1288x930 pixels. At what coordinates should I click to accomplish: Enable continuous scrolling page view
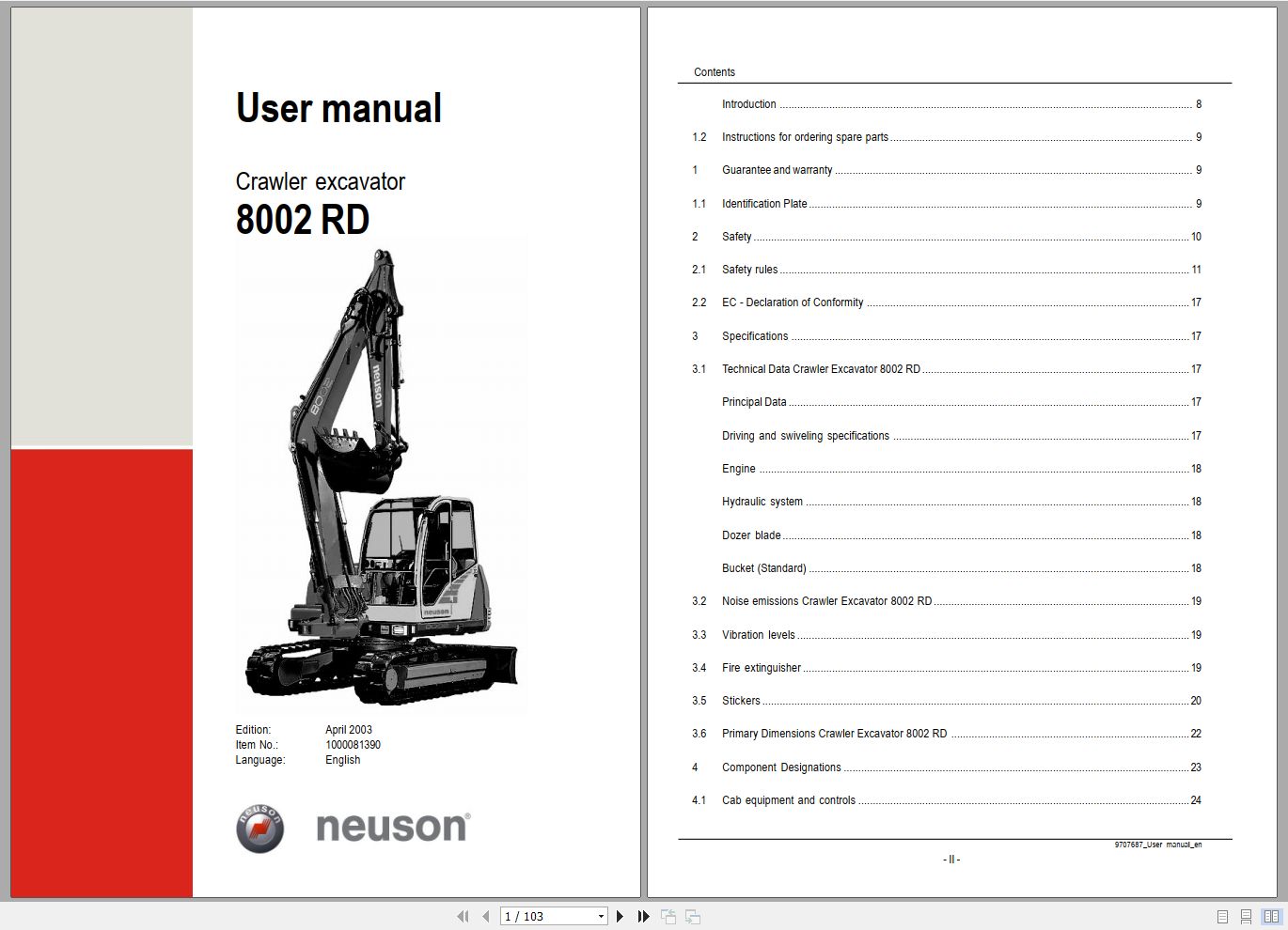tap(1246, 917)
